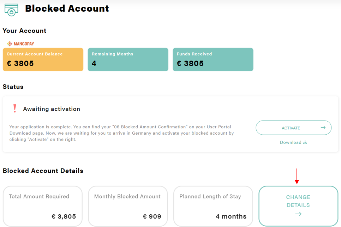Click the Planned Length of Stay card
Screen dimensions: 341x227
213,206
